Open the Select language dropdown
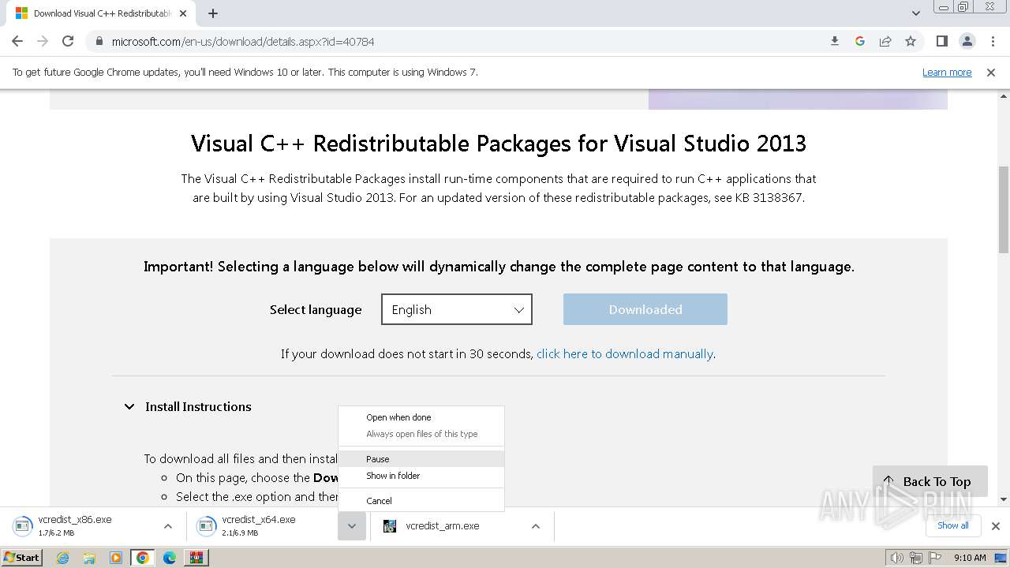Viewport: 1010px width, 568px height. pos(456,309)
